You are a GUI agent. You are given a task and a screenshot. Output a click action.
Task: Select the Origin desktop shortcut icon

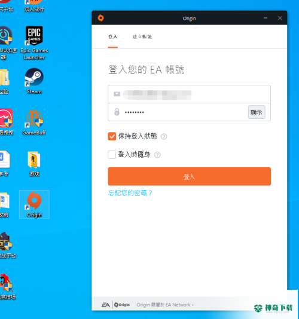pyautogui.click(x=34, y=204)
